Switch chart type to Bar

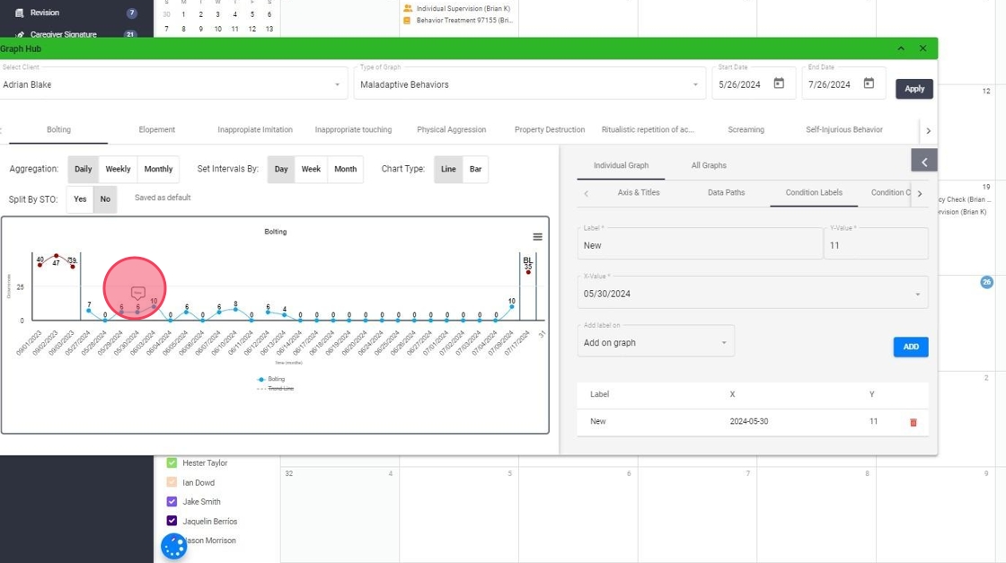click(475, 169)
